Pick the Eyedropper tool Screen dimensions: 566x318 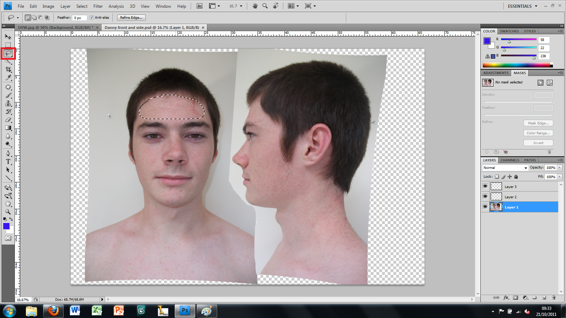coord(8,77)
